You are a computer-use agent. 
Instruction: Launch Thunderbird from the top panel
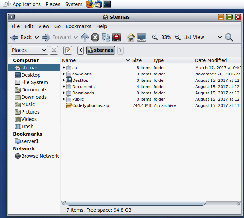[99, 4]
